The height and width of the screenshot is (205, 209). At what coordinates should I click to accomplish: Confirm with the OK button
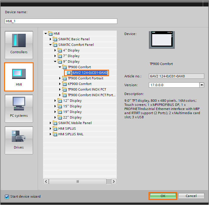[163, 196]
